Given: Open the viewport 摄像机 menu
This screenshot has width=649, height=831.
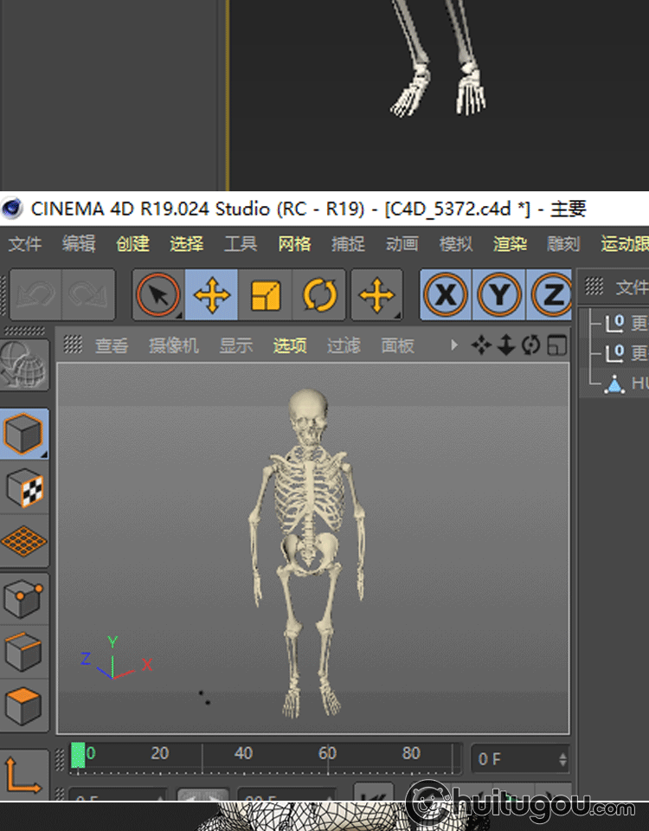Looking at the screenshot, I should coord(173,346).
